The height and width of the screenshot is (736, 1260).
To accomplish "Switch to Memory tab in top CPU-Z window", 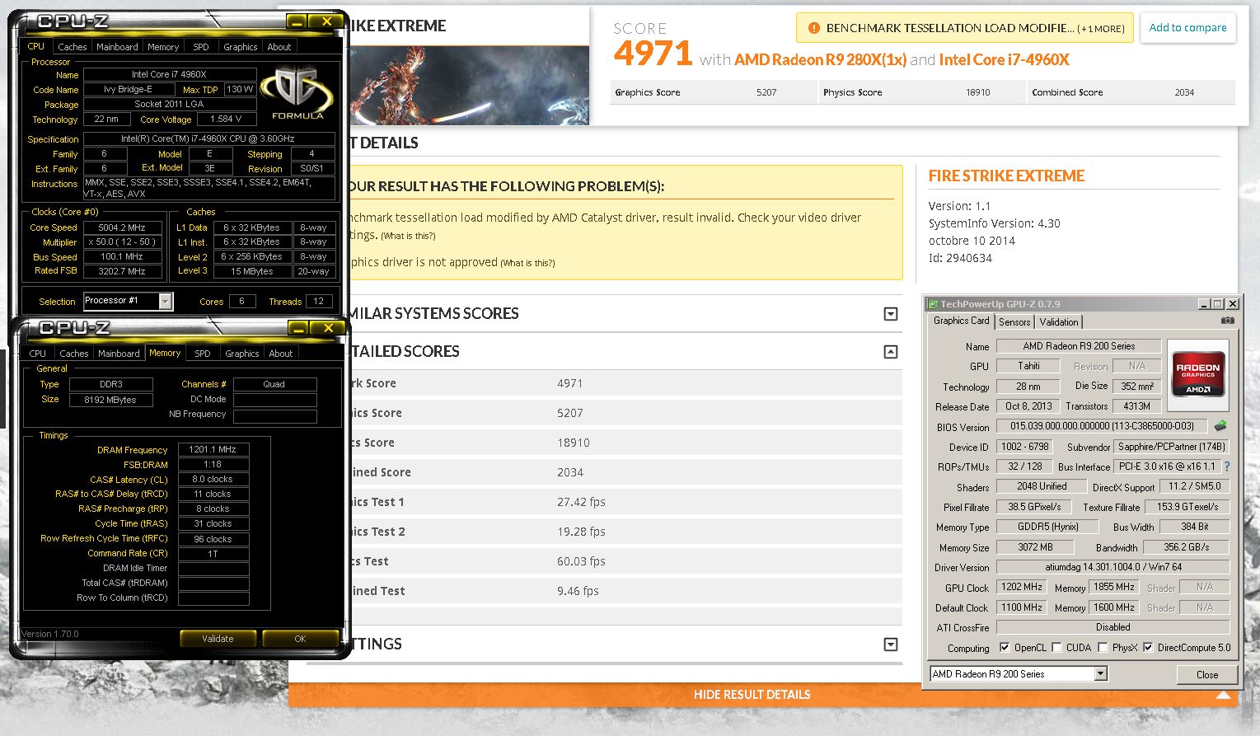I will coord(163,47).
